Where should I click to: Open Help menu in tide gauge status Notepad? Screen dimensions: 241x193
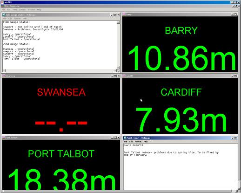point(25,19)
